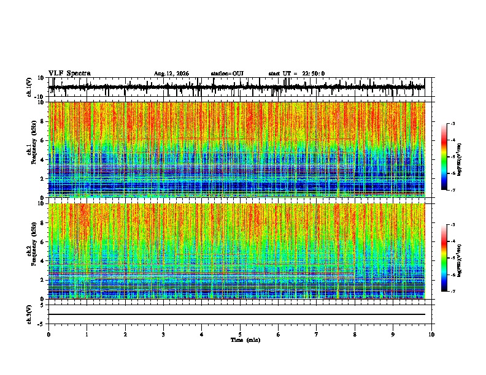Image resolution: width=486 pixels, height=375 pixels.
Task: Click the '4' kHz tick on ch.2 frequency axis
Action: 42,261
